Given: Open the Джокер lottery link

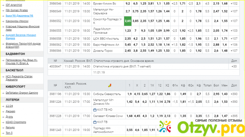Looking at the screenshot, I should [x=10, y=111].
